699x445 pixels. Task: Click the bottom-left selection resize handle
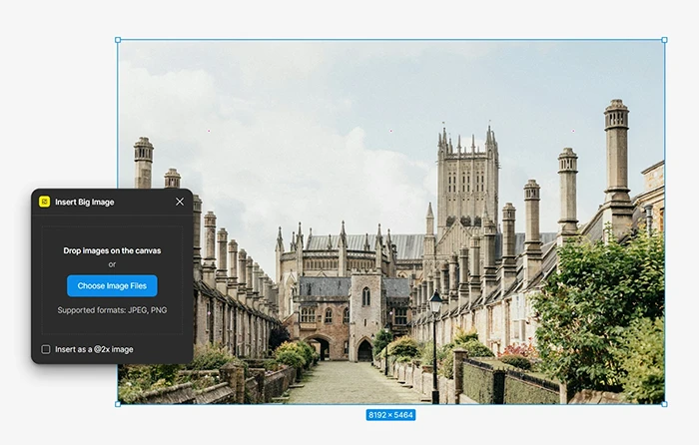coord(118,404)
